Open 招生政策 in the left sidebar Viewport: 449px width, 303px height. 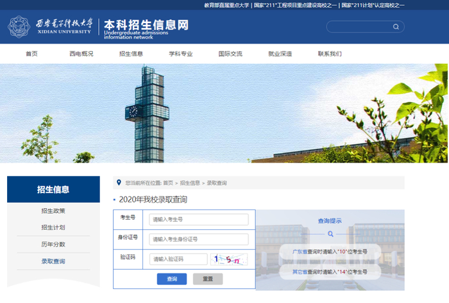click(53, 211)
